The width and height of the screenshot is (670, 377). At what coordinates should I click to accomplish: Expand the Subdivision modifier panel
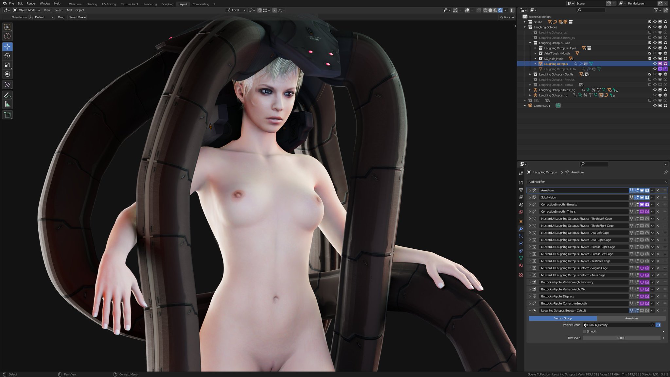(530, 197)
